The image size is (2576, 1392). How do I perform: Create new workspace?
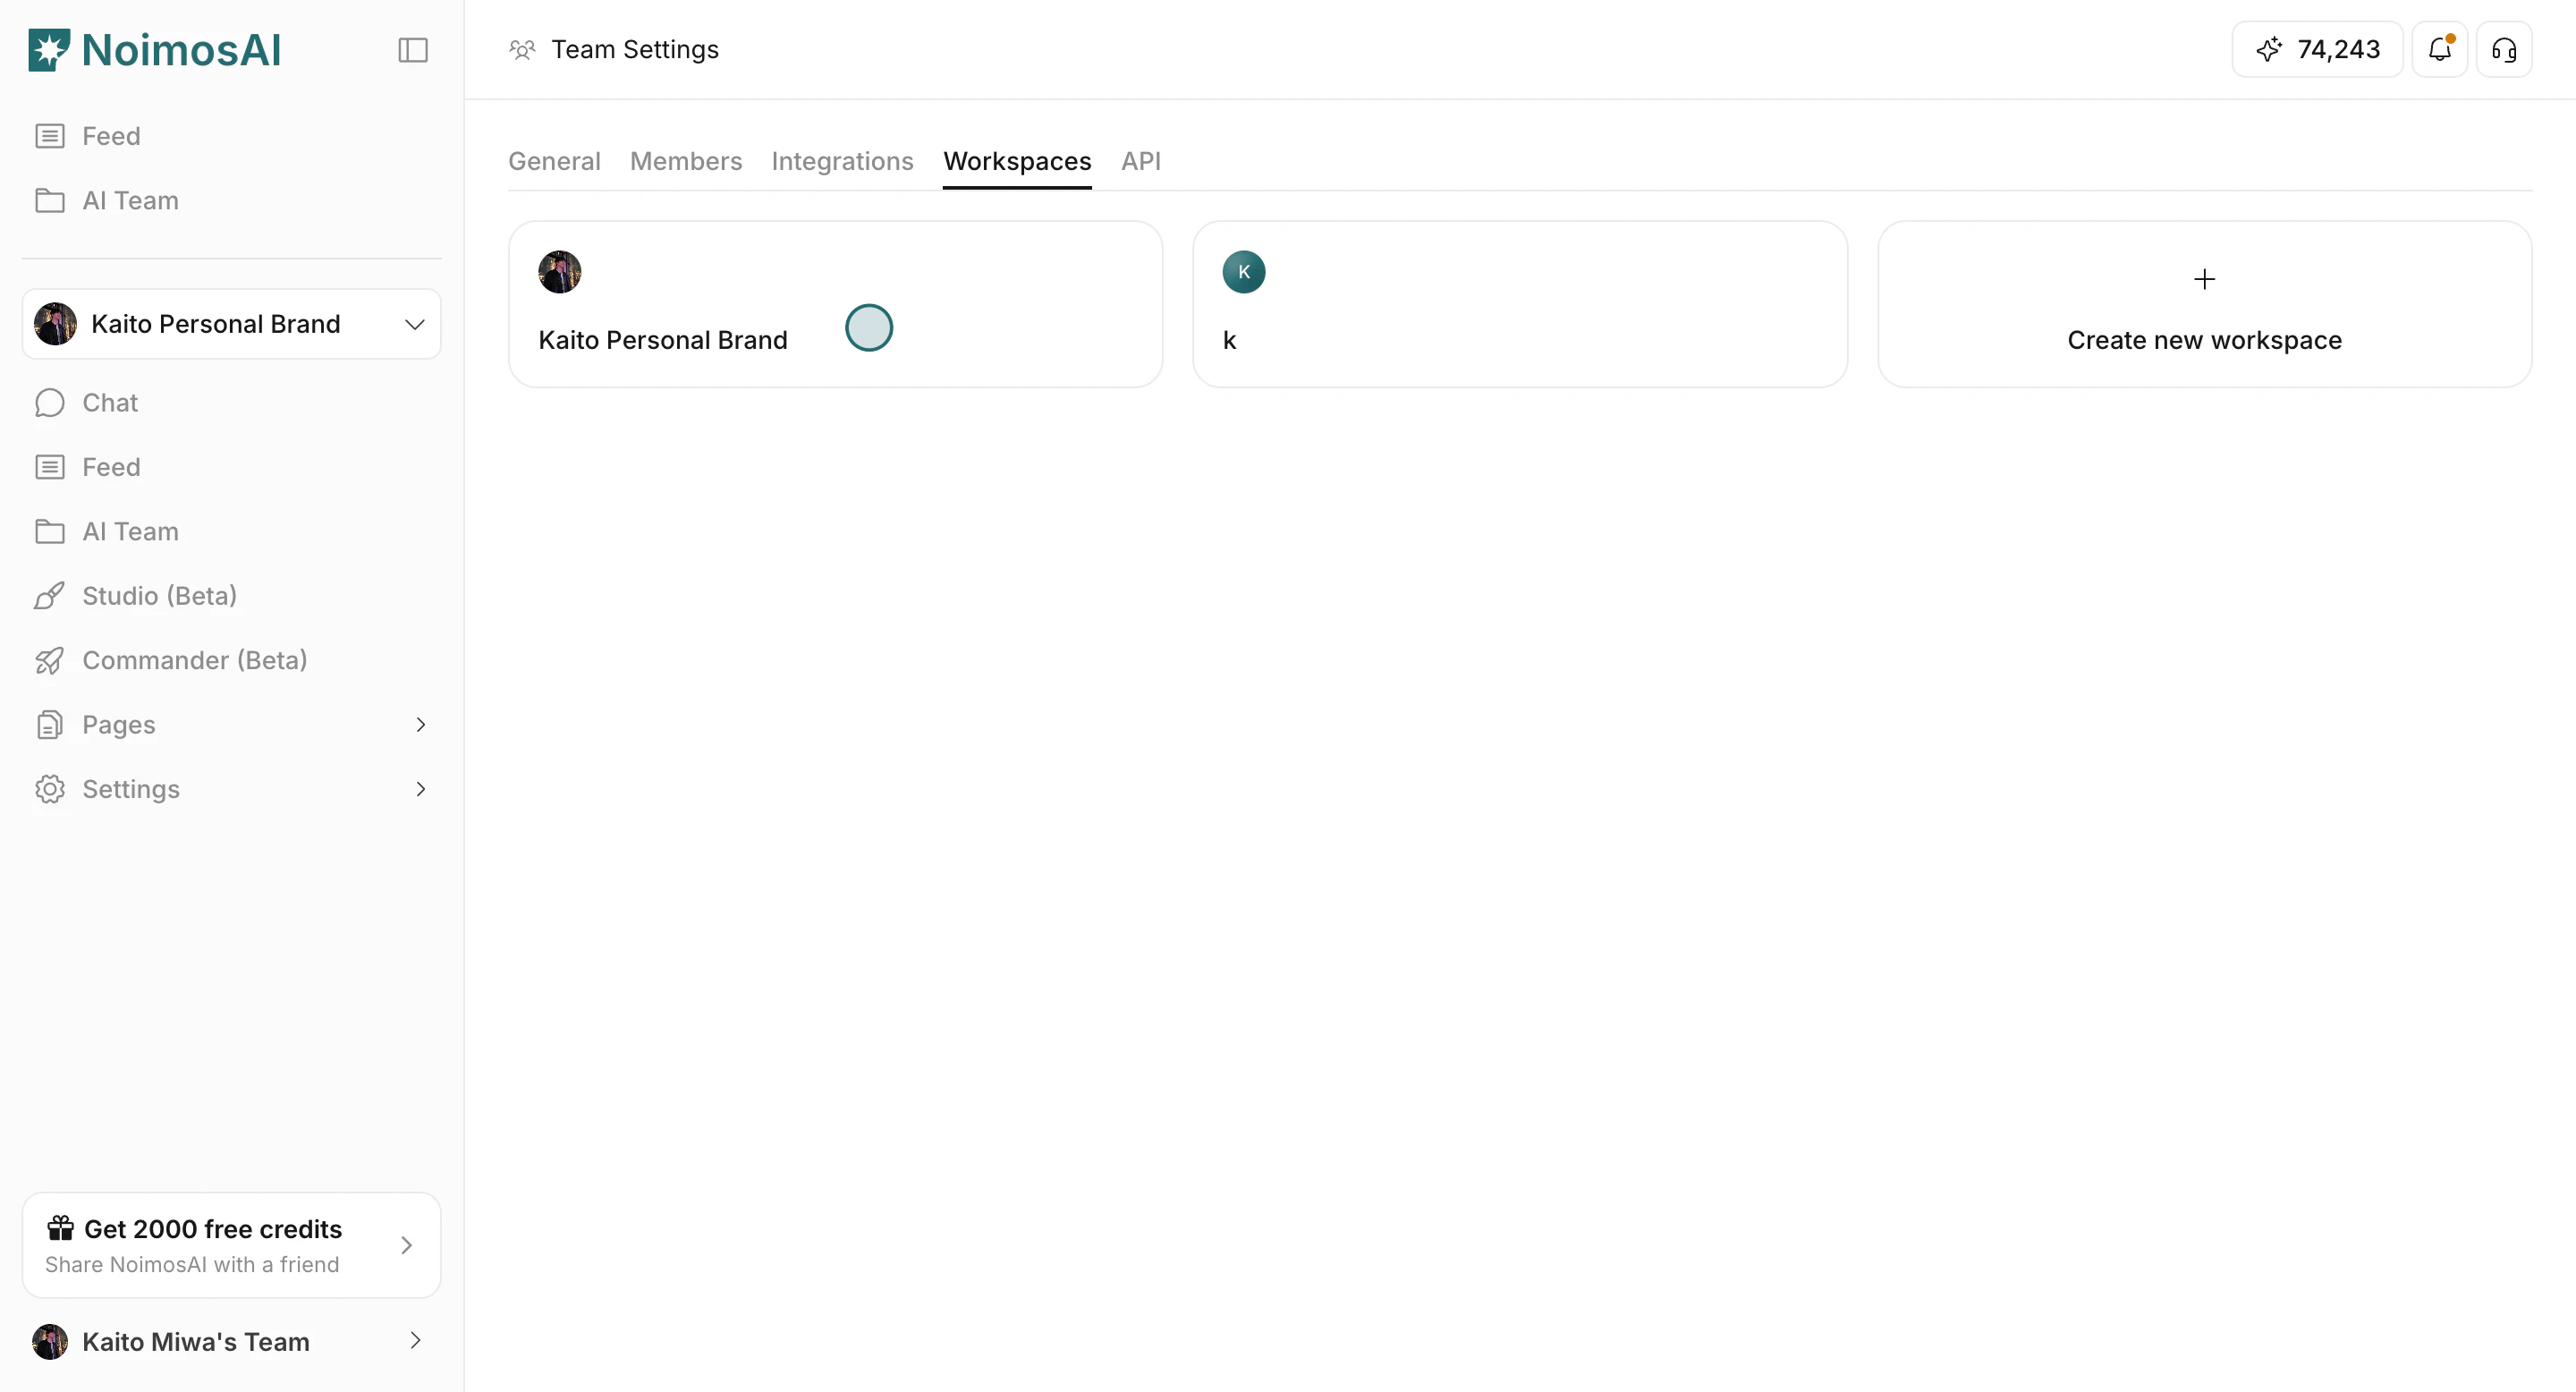[2203, 305]
